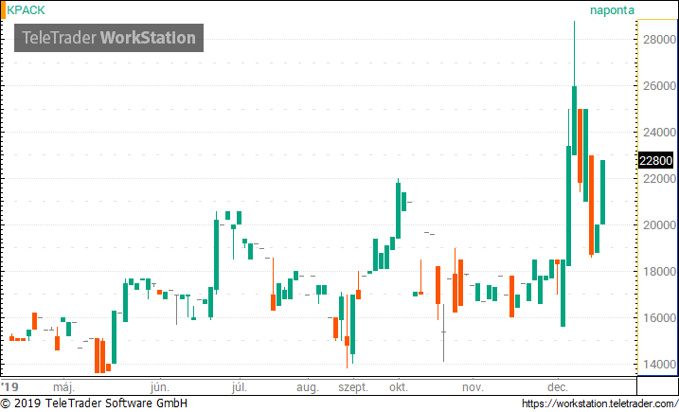The height and width of the screenshot is (412, 679).
Task: Click the 'nov.' month label
Action: click(x=473, y=386)
